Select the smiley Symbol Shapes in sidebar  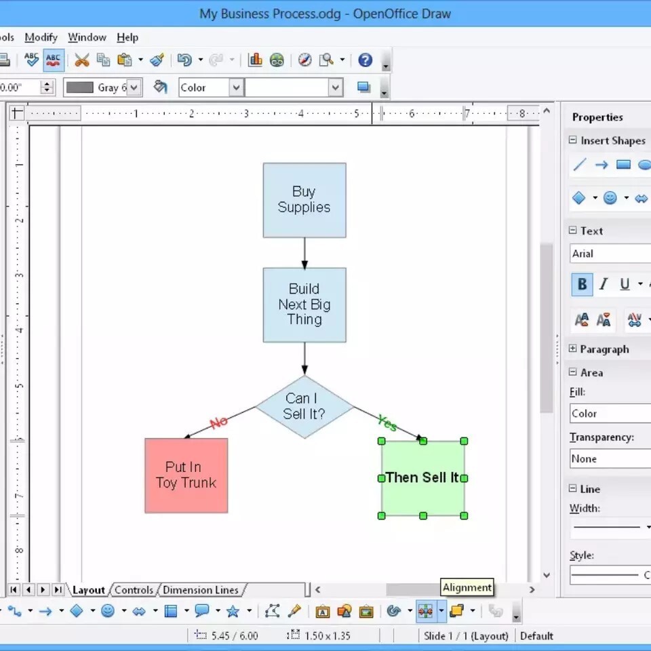(610, 197)
